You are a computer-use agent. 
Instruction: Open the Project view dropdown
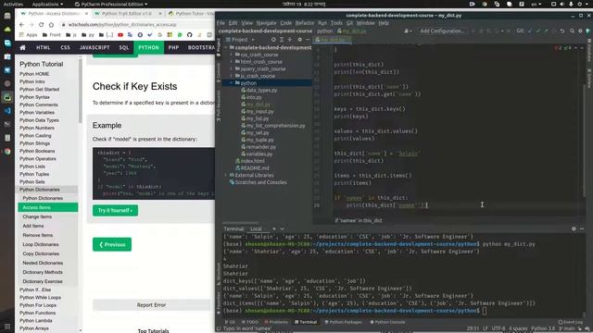tap(241, 39)
